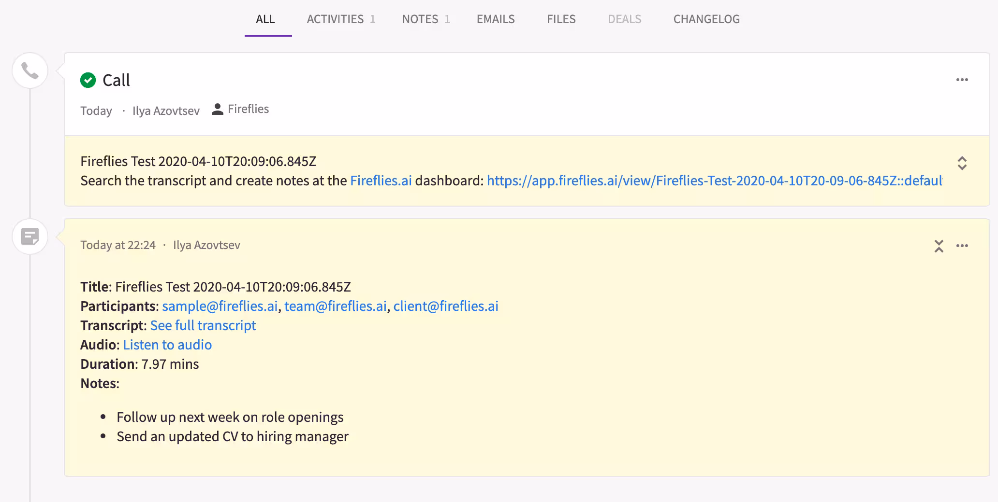
Task: Open the note's three-dot options menu
Action: click(x=962, y=246)
